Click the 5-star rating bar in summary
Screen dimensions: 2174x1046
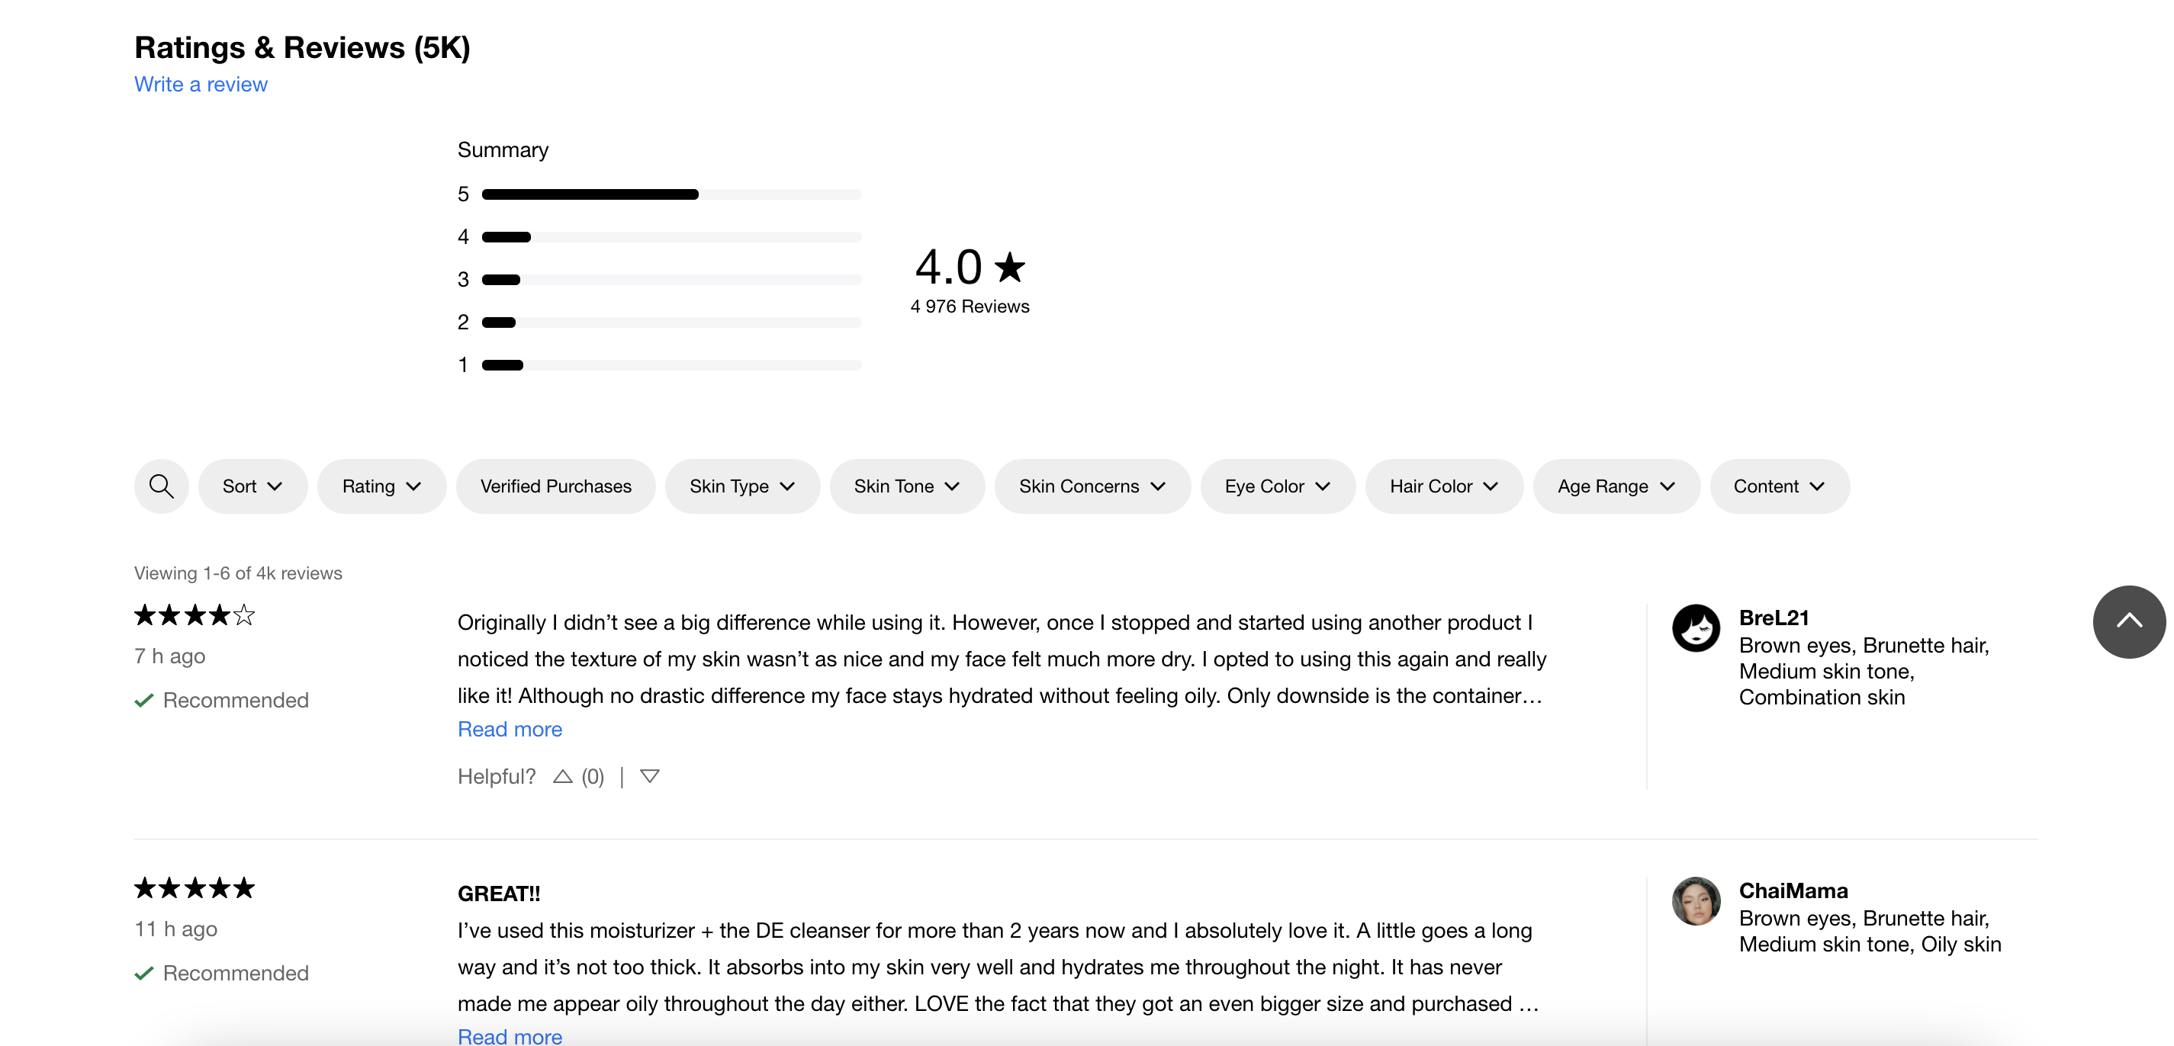coord(671,194)
